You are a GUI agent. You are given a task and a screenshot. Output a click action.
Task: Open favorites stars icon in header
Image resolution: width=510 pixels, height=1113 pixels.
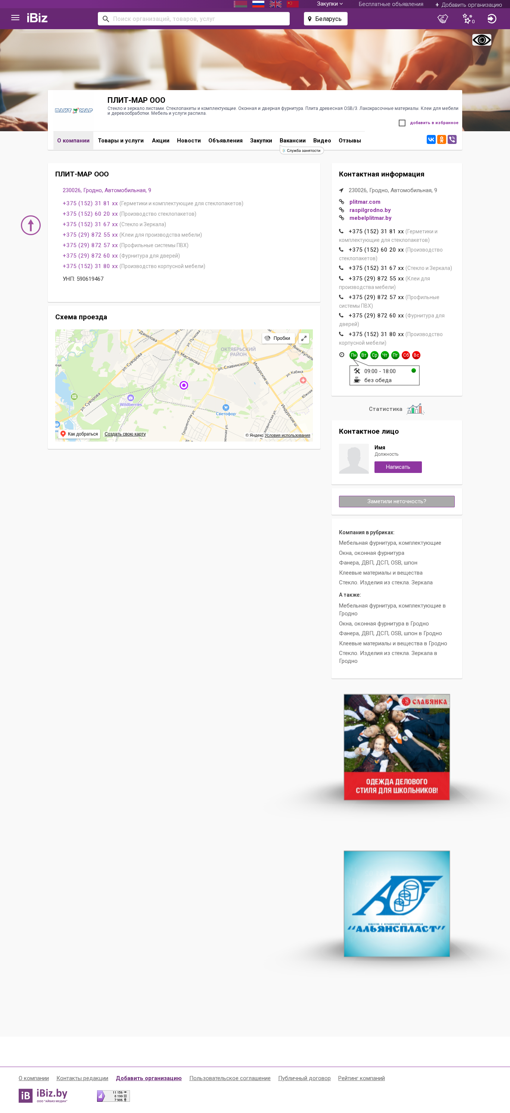[468, 19]
